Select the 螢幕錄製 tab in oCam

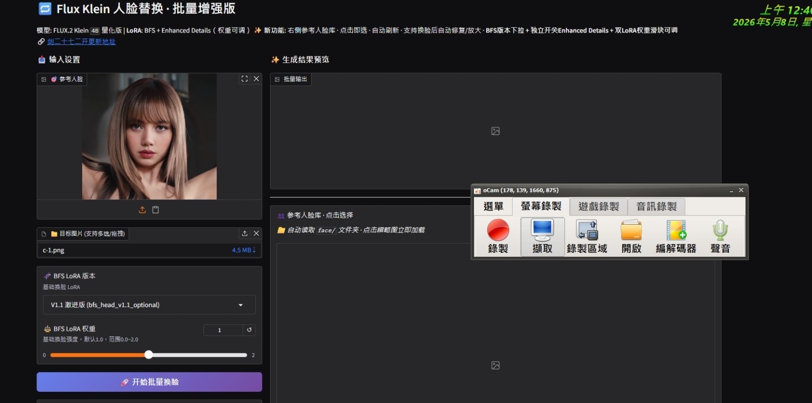(541, 206)
